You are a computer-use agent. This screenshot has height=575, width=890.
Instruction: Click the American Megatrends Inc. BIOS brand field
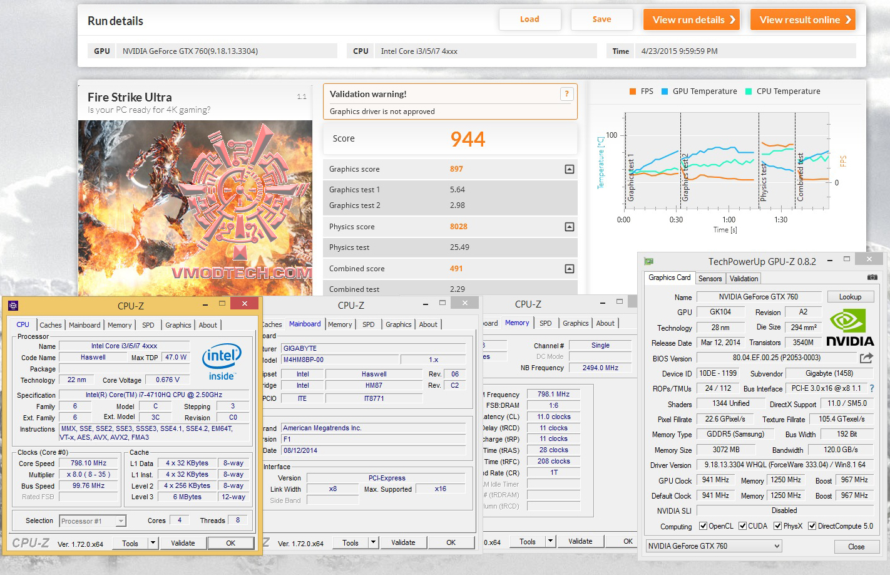(x=373, y=428)
